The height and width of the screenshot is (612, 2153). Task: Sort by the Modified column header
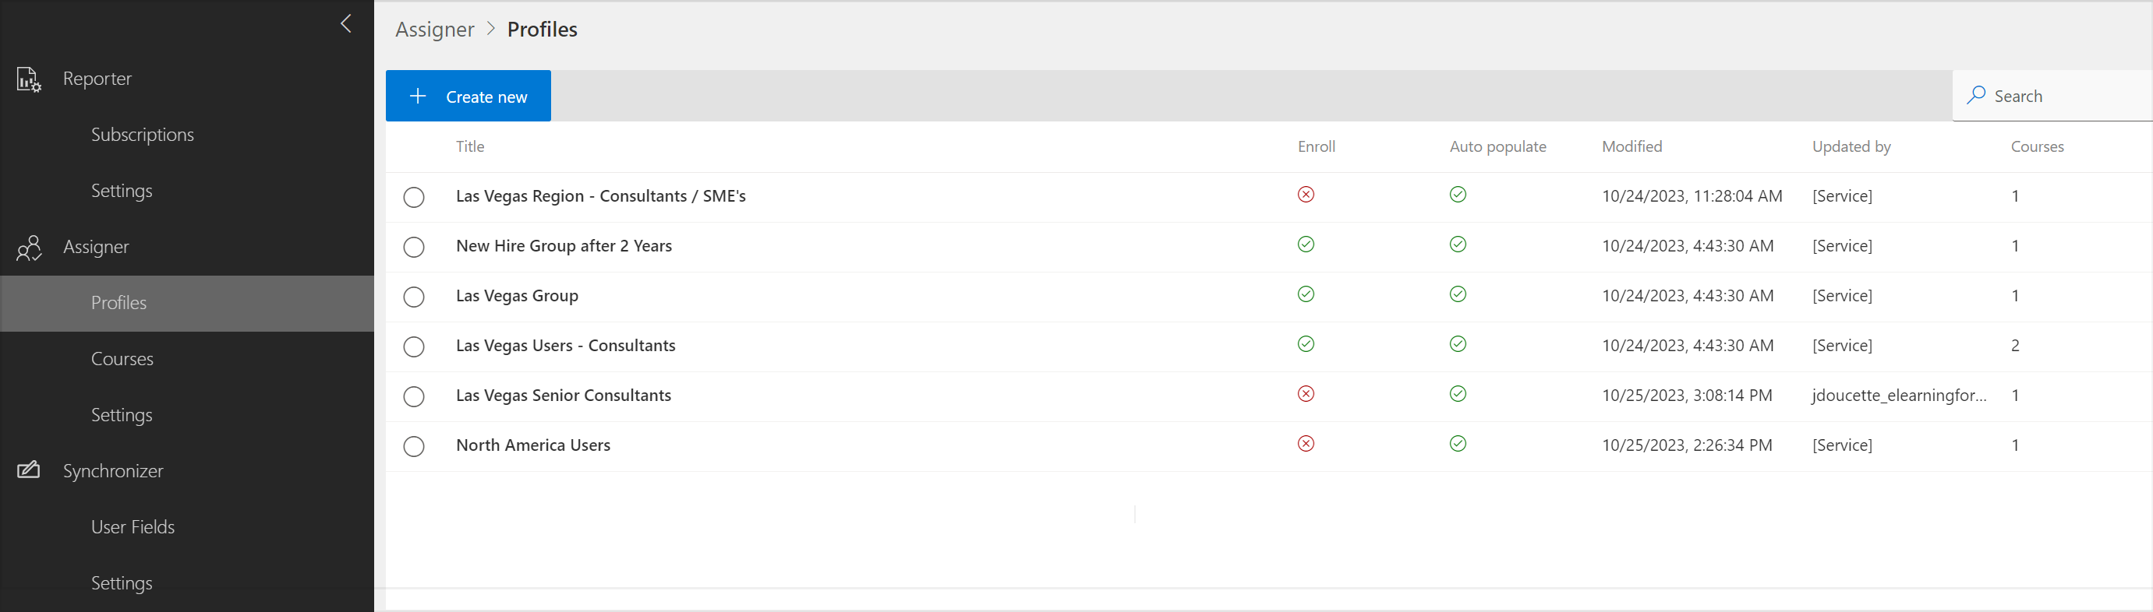point(1632,146)
